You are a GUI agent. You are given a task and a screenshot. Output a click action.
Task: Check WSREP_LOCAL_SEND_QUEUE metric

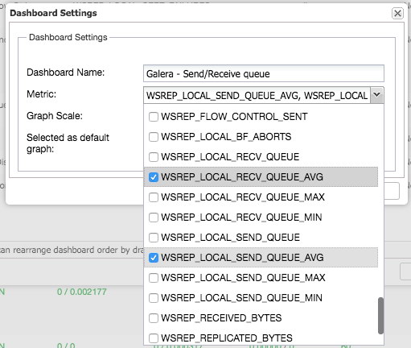pyautogui.click(x=154, y=238)
